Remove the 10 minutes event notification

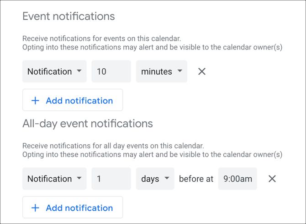pos(202,71)
